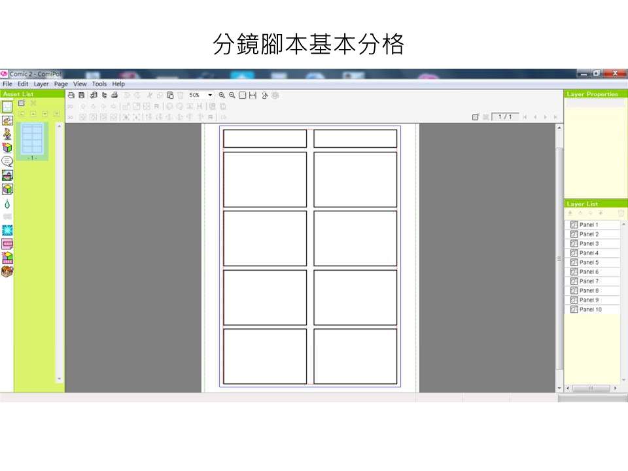
Task: Toggle visibility checkbox for Panel 10
Action: pos(574,309)
